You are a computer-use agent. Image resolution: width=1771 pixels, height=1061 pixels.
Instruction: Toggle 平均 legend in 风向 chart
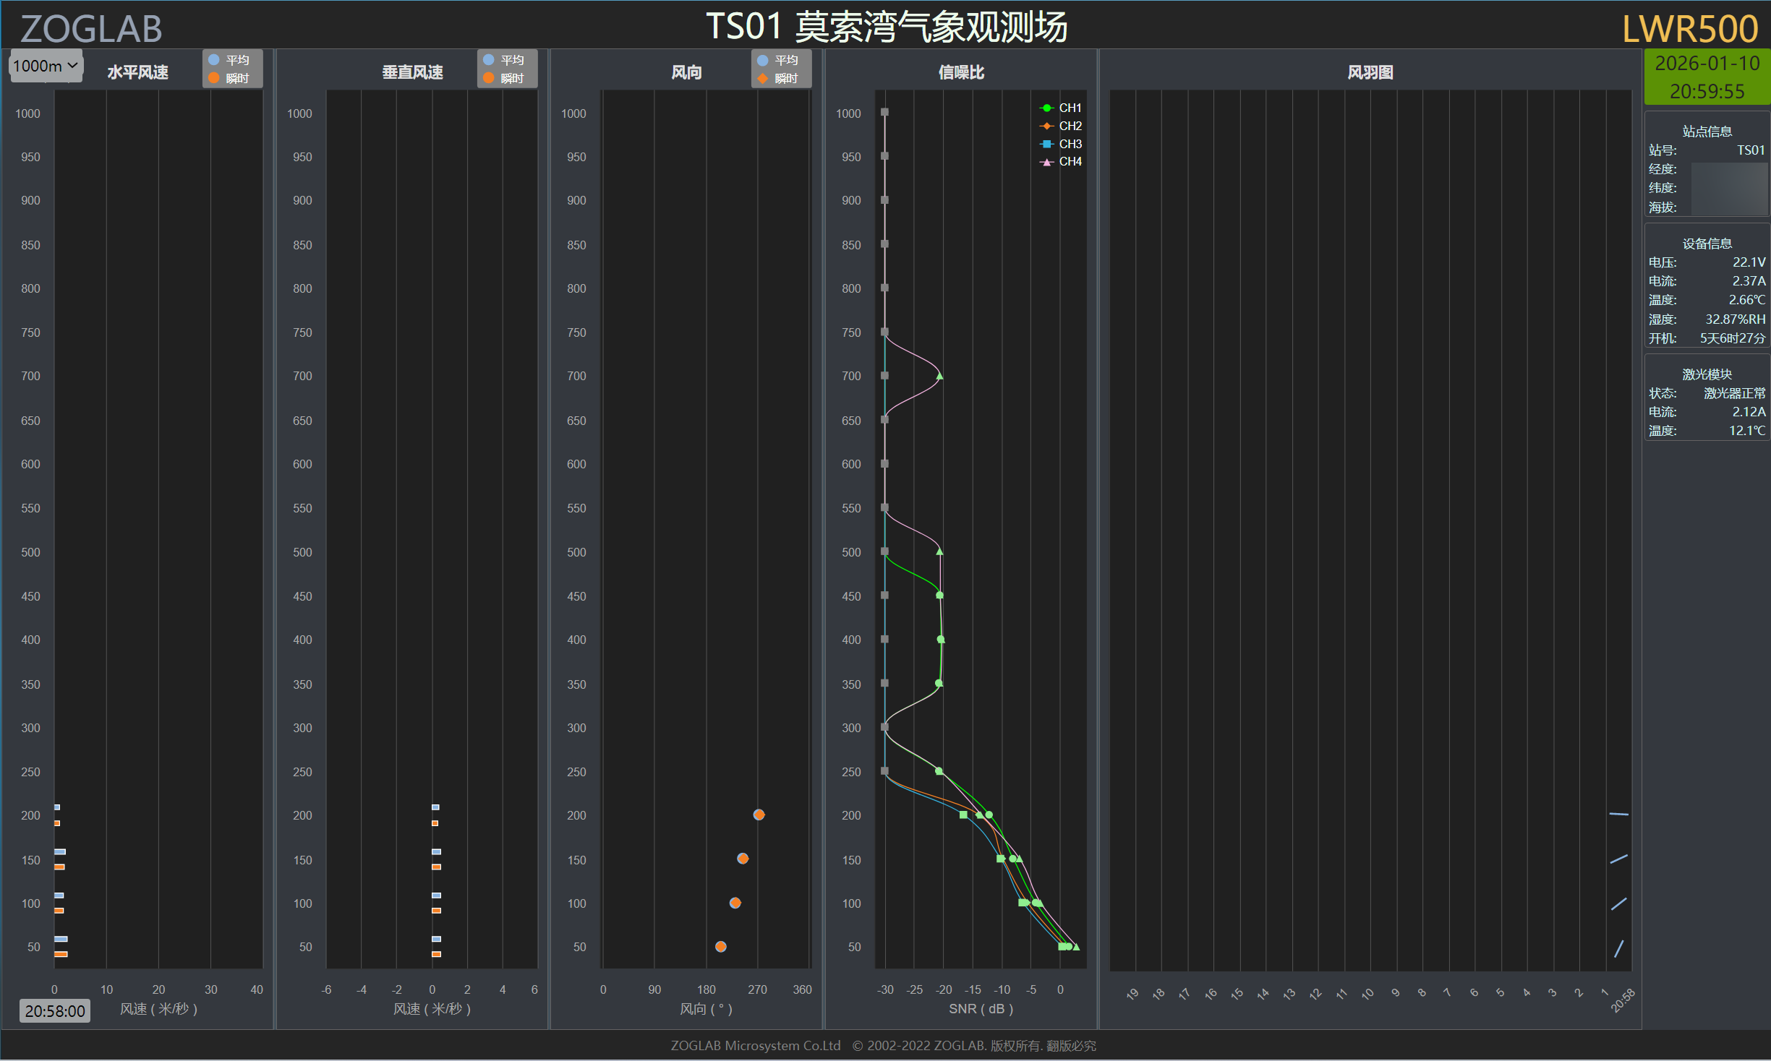pyautogui.click(x=778, y=60)
